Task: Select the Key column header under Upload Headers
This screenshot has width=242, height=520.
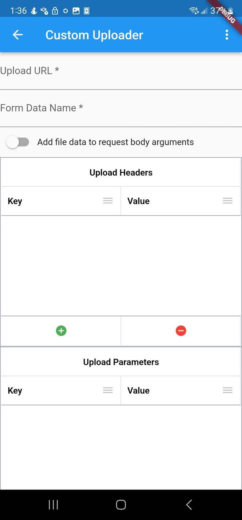Action: (15, 201)
